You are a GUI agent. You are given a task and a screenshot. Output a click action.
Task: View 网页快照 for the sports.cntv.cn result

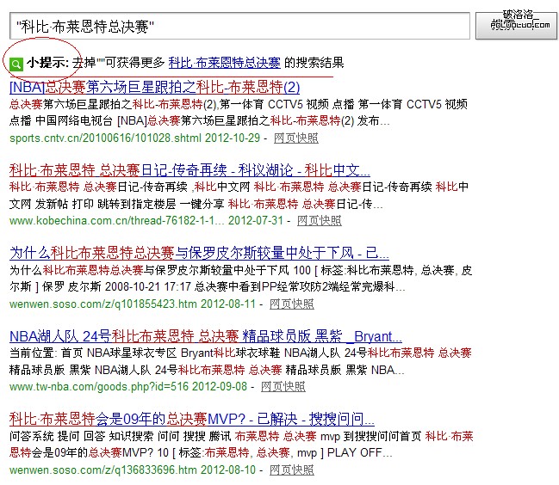point(295,138)
